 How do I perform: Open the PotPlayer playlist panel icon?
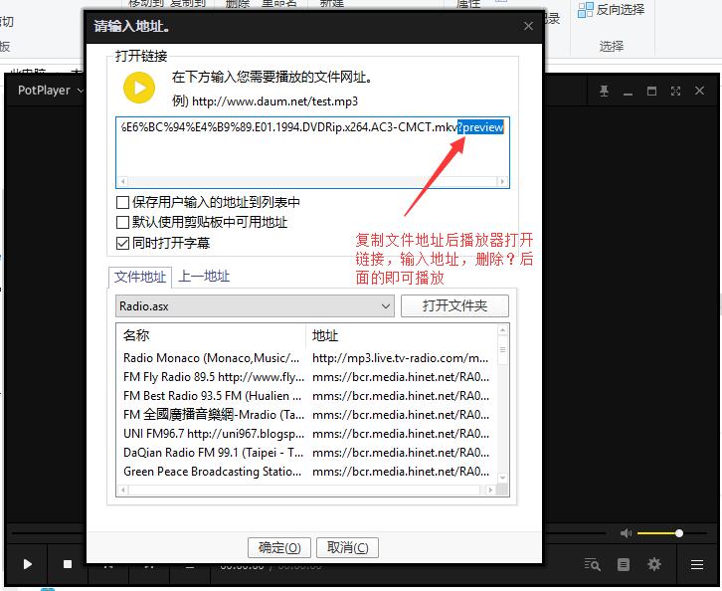[623, 564]
